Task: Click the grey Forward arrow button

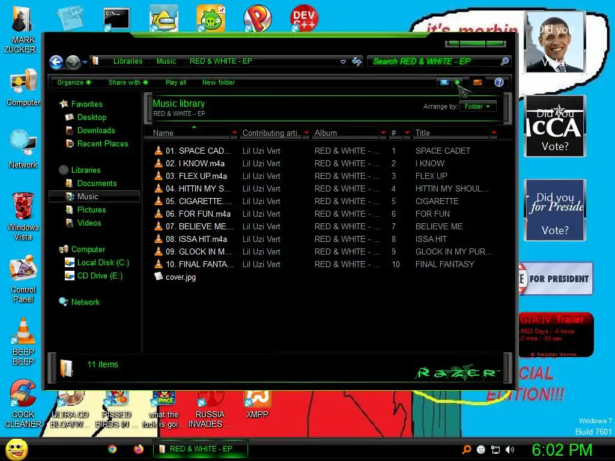Action: click(x=73, y=62)
